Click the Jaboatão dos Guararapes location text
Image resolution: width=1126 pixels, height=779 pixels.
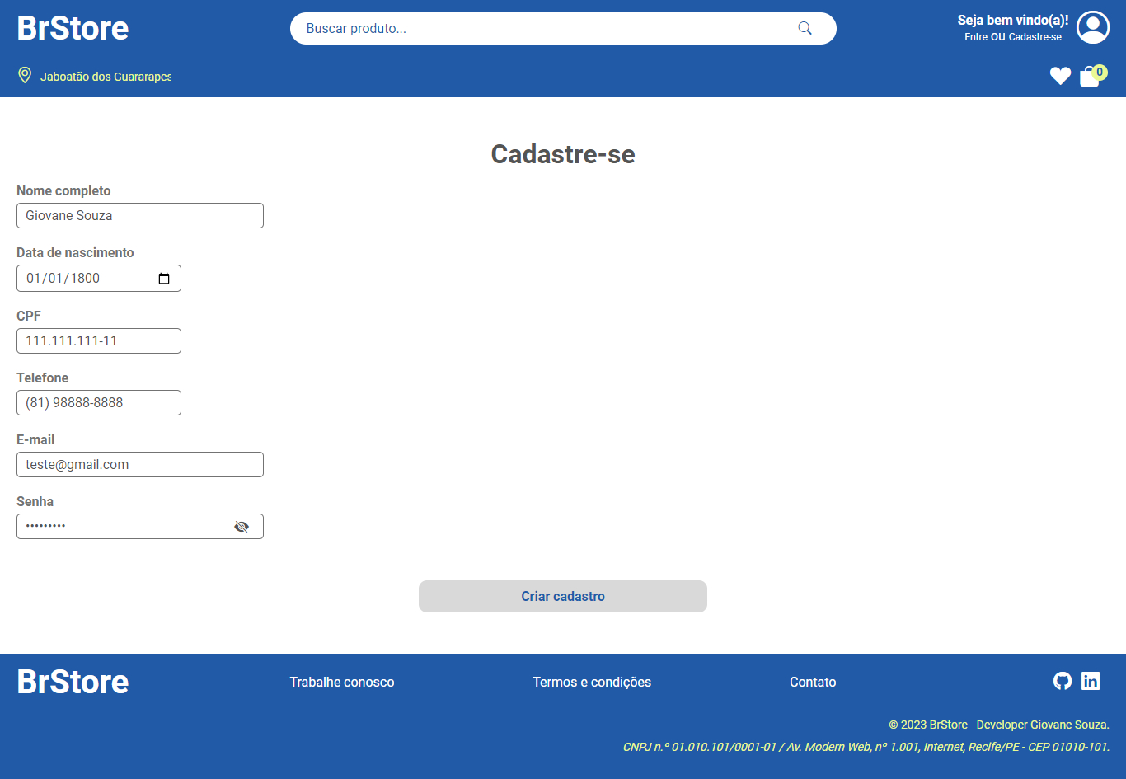pos(106,77)
